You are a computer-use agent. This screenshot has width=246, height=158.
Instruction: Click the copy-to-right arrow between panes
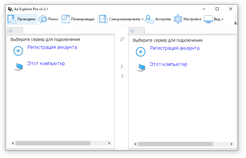(x=122, y=66)
